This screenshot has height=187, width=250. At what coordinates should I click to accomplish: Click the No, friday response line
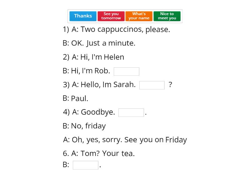tap(84, 126)
